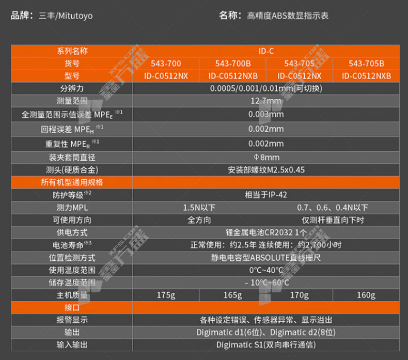Select the 1.5N以下 measuring force cell
The height and width of the screenshot is (360, 408).
199,208
